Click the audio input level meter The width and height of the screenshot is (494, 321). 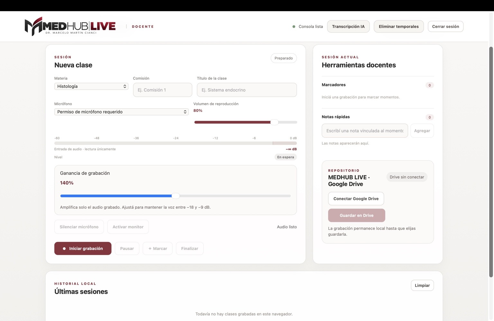coord(175,143)
